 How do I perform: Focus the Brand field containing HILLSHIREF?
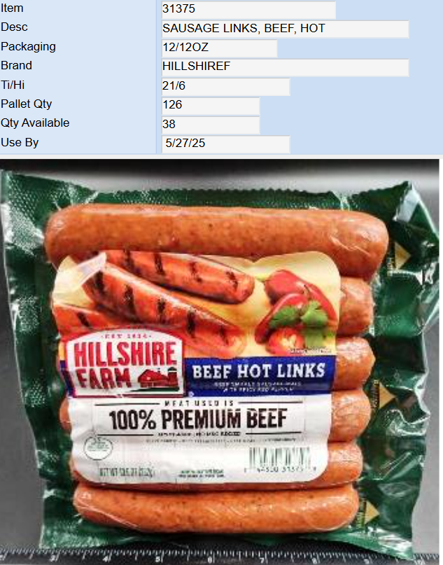click(x=286, y=67)
